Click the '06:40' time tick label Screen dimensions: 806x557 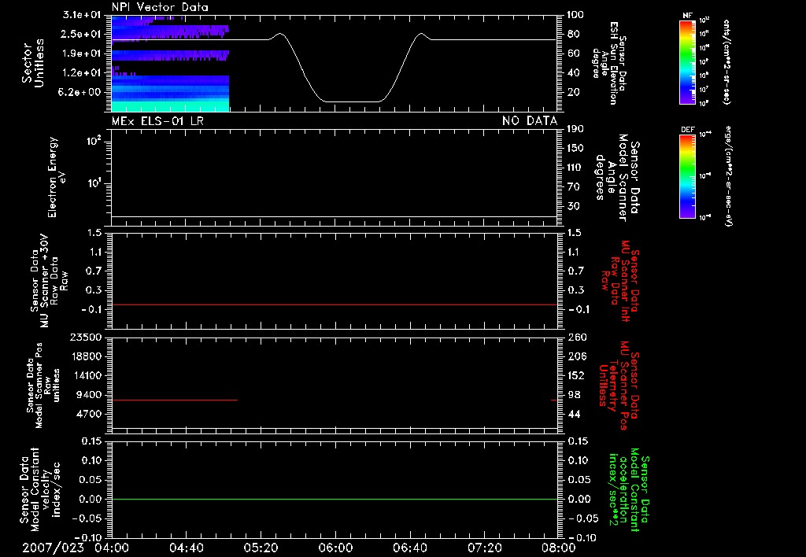[409, 548]
